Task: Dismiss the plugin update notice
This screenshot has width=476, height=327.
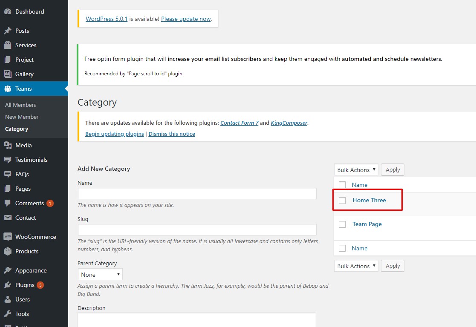Action: [172, 134]
